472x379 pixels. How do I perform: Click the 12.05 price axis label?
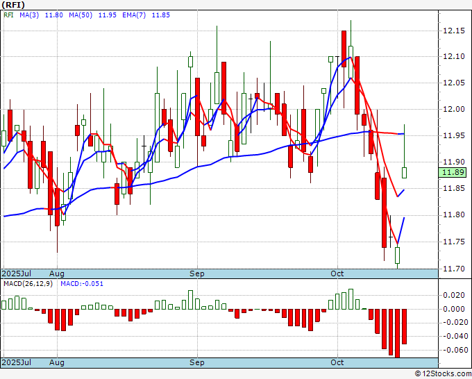click(x=454, y=83)
